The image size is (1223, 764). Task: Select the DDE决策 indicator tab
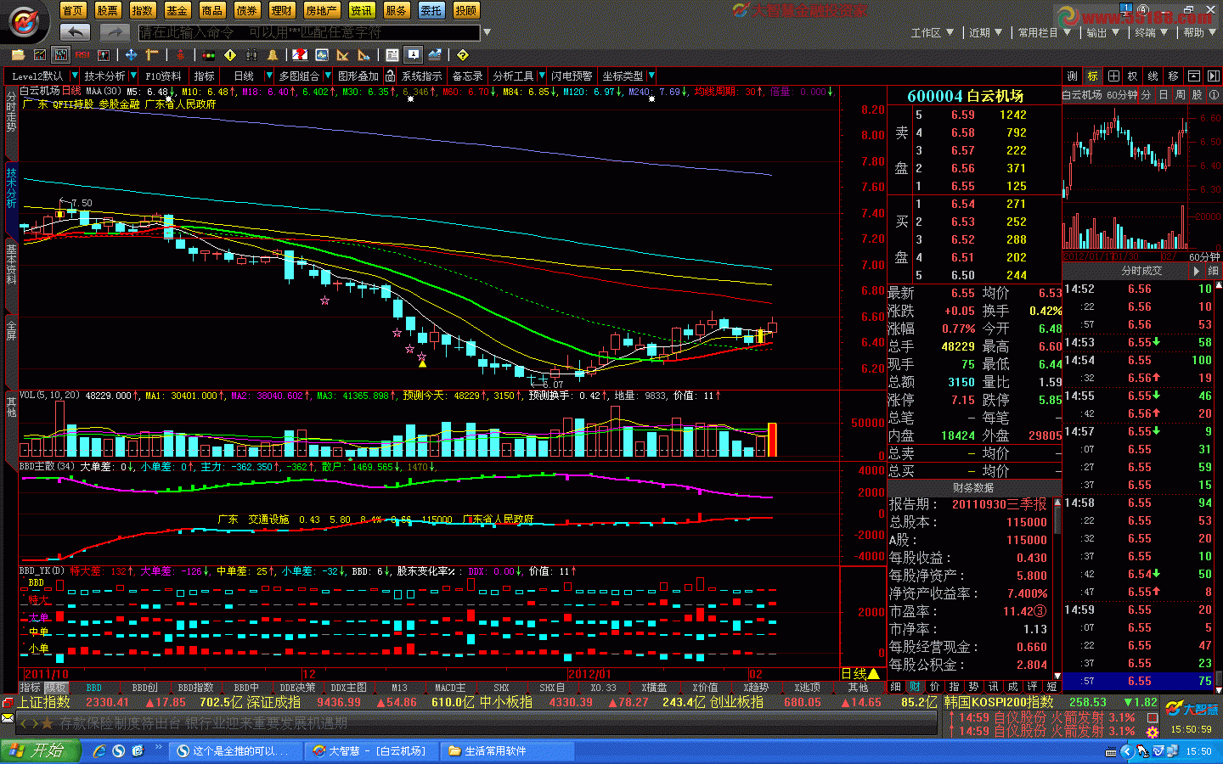298,688
